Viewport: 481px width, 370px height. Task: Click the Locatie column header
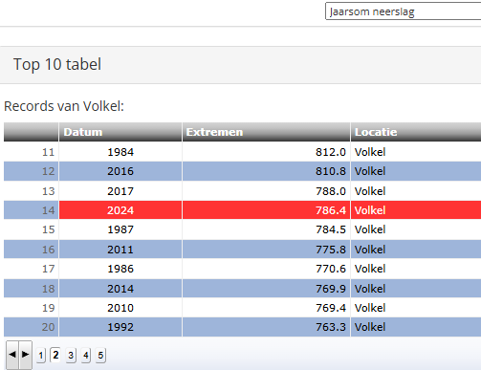(416, 132)
